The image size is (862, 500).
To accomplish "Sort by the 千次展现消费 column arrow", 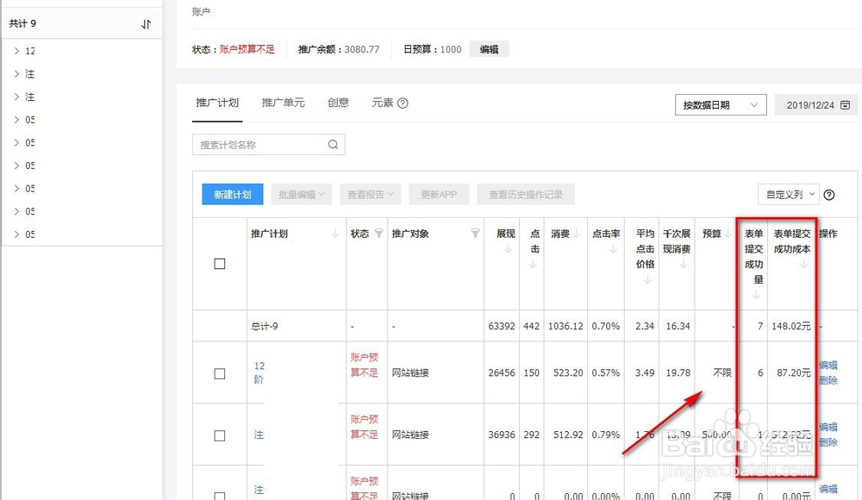I will click(684, 265).
